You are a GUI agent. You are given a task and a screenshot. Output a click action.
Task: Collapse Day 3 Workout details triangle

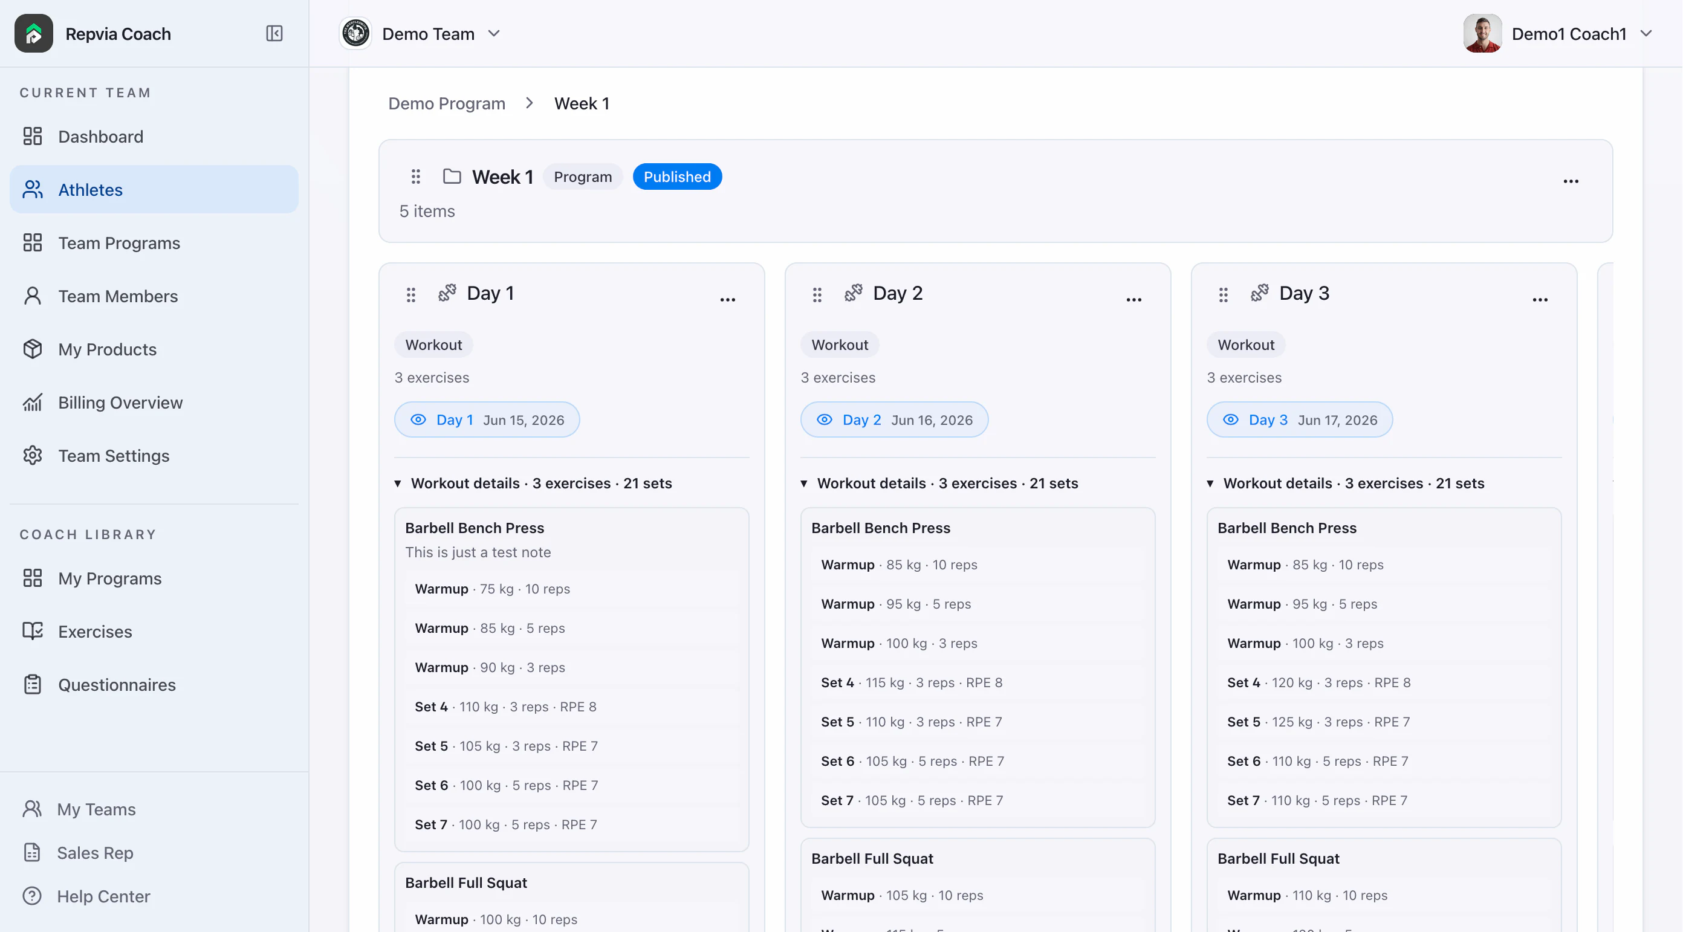coord(1211,484)
